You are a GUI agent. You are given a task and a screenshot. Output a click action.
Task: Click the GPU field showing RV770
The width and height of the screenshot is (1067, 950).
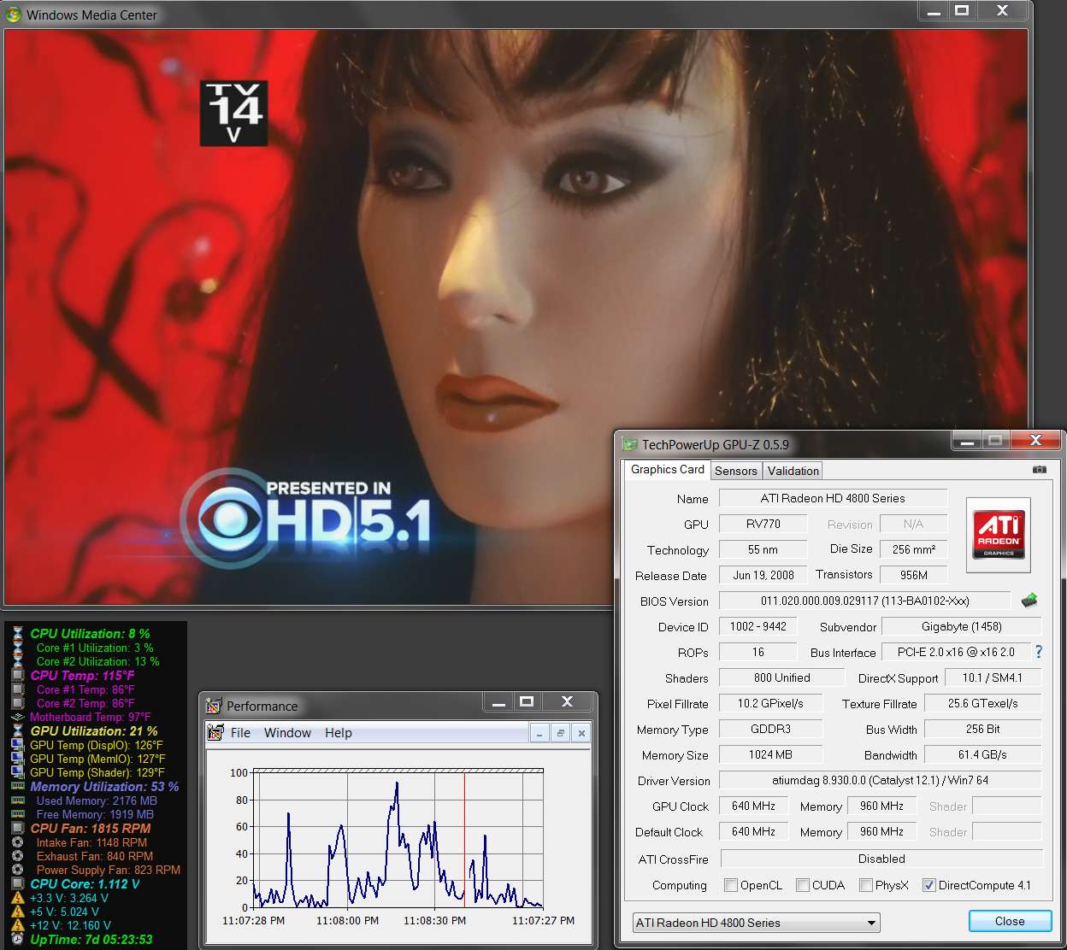[763, 524]
